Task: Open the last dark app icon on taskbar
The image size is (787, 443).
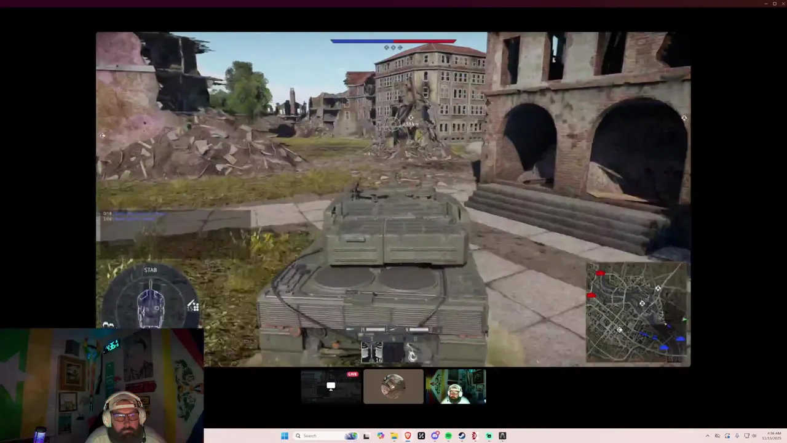Action: [x=502, y=436]
